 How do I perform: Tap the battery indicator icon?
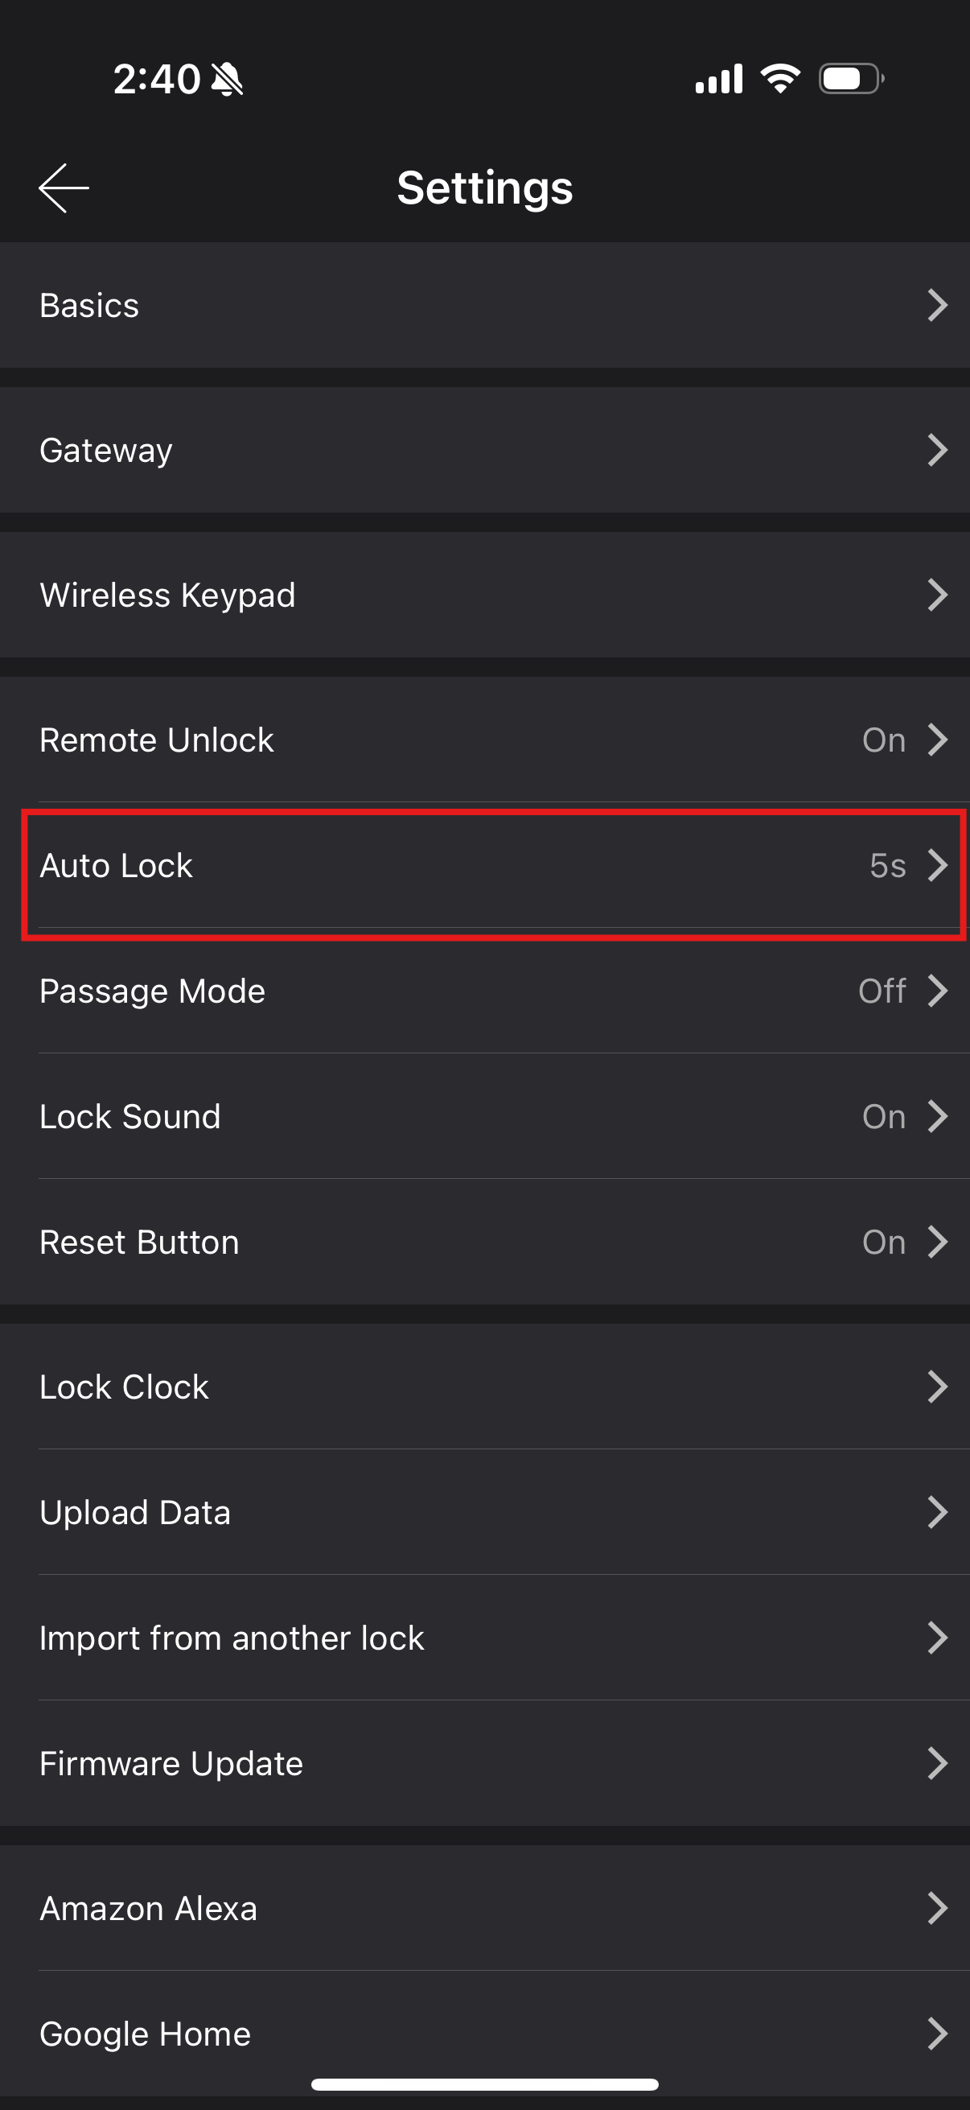tap(850, 79)
